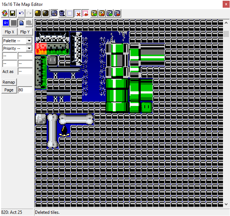Undo the last action
Image resolution: width=230 pixels, height=216 pixels.
21,13
